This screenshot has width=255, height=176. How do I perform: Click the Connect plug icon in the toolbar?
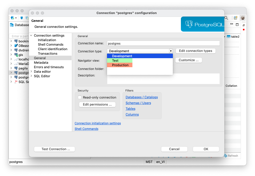[22, 18]
